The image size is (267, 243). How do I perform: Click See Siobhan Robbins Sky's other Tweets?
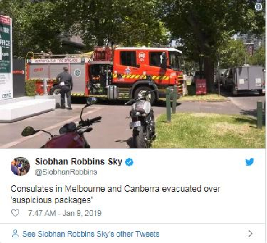tap(91, 234)
